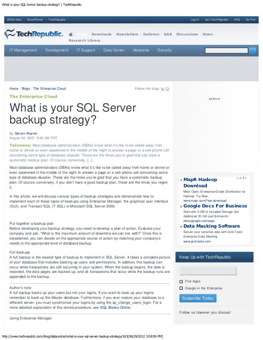Click the August 28, 2007 date text
The image size is (263, 340).
[x=33, y=138]
